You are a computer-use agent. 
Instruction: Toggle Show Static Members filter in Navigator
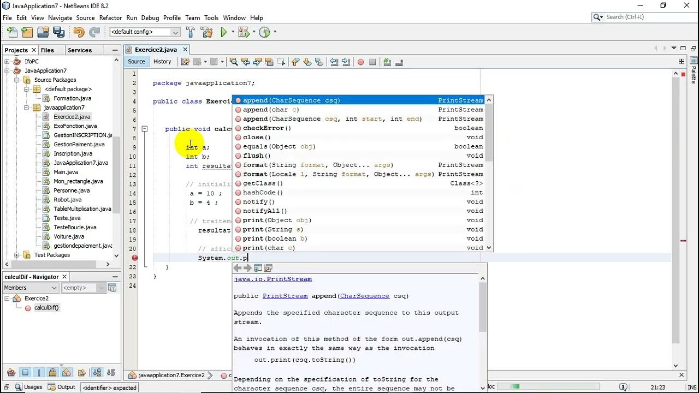coord(39,373)
